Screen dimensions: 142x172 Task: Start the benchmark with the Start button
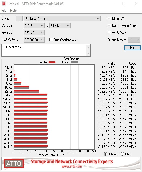132,48
